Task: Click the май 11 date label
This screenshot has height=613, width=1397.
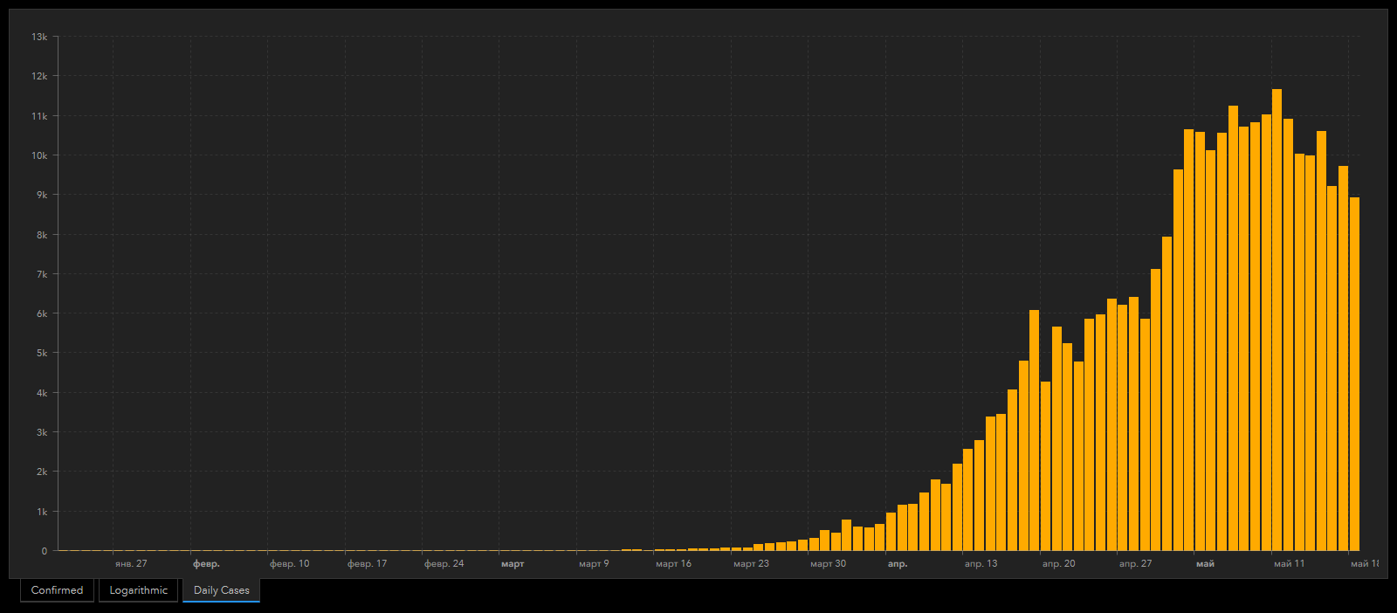Action: click(1289, 564)
